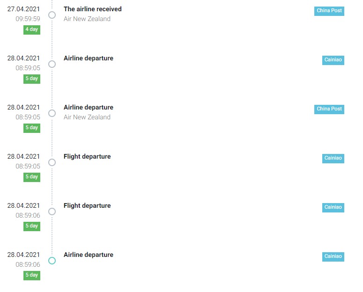Click the Cainiao badge on Flight departure at 08:59:06
The width and height of the screenshot is (363, 292).
(333, 208)
